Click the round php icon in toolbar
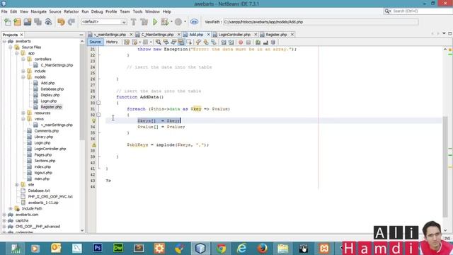The height and width of the screenshot is (255, 453). pyautogui.click(x=194, y=22)
